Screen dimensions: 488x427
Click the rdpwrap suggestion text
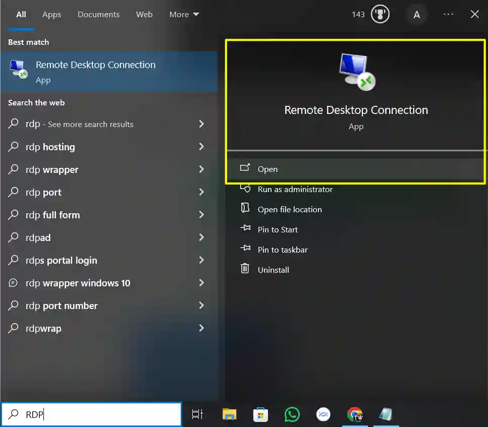(43, 328)
